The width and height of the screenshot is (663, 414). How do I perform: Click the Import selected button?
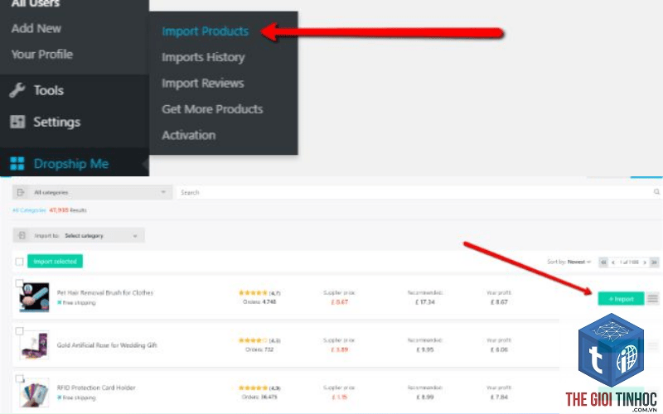(55, 262)
